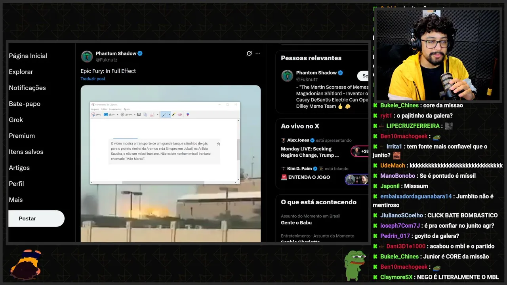The height and width of the screenshot is (285, 507).
Task: Click the capture window horizontal scrollbar
Action: (x=163, y=182)
